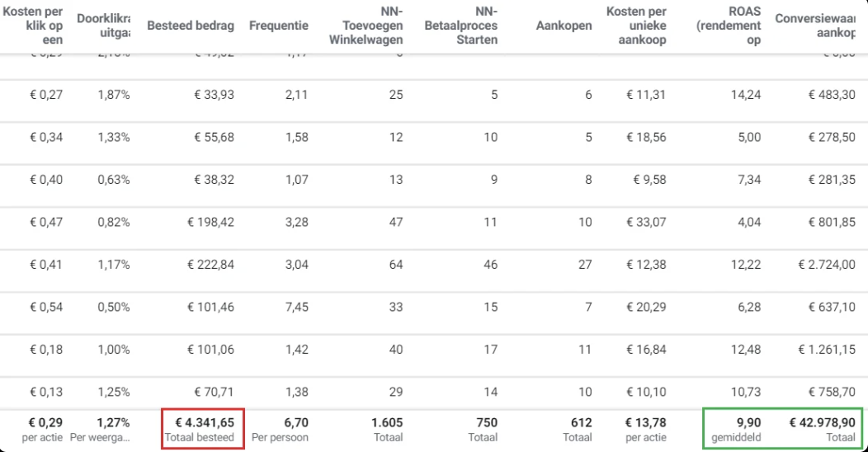Screen dimensions: 868x452
Task: Click the Conversiewaarde aankoop column header
Action: coord(815,26)
